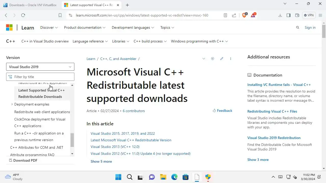
Task: Jump to Visual Studio 2013 (VC++ 12.0)
Action: 115,147
